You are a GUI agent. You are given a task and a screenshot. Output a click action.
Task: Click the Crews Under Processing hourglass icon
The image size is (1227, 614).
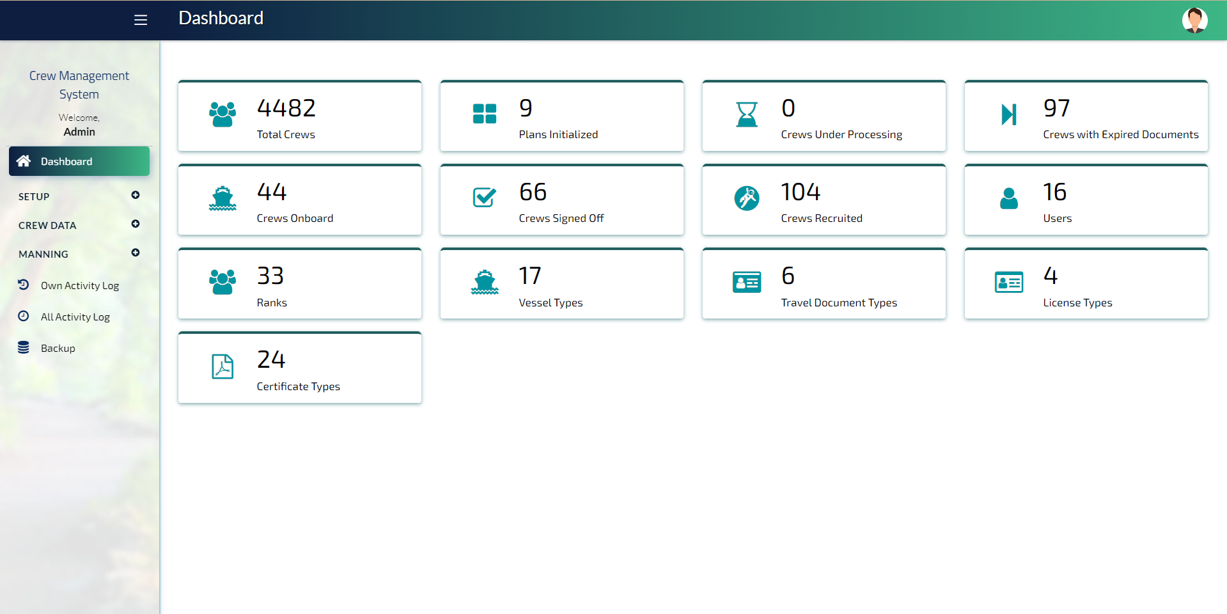[x=746, y=114]
